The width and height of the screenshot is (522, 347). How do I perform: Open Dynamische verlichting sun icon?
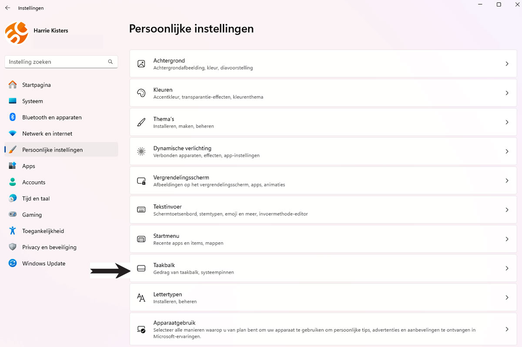click(x=141, y=151)
